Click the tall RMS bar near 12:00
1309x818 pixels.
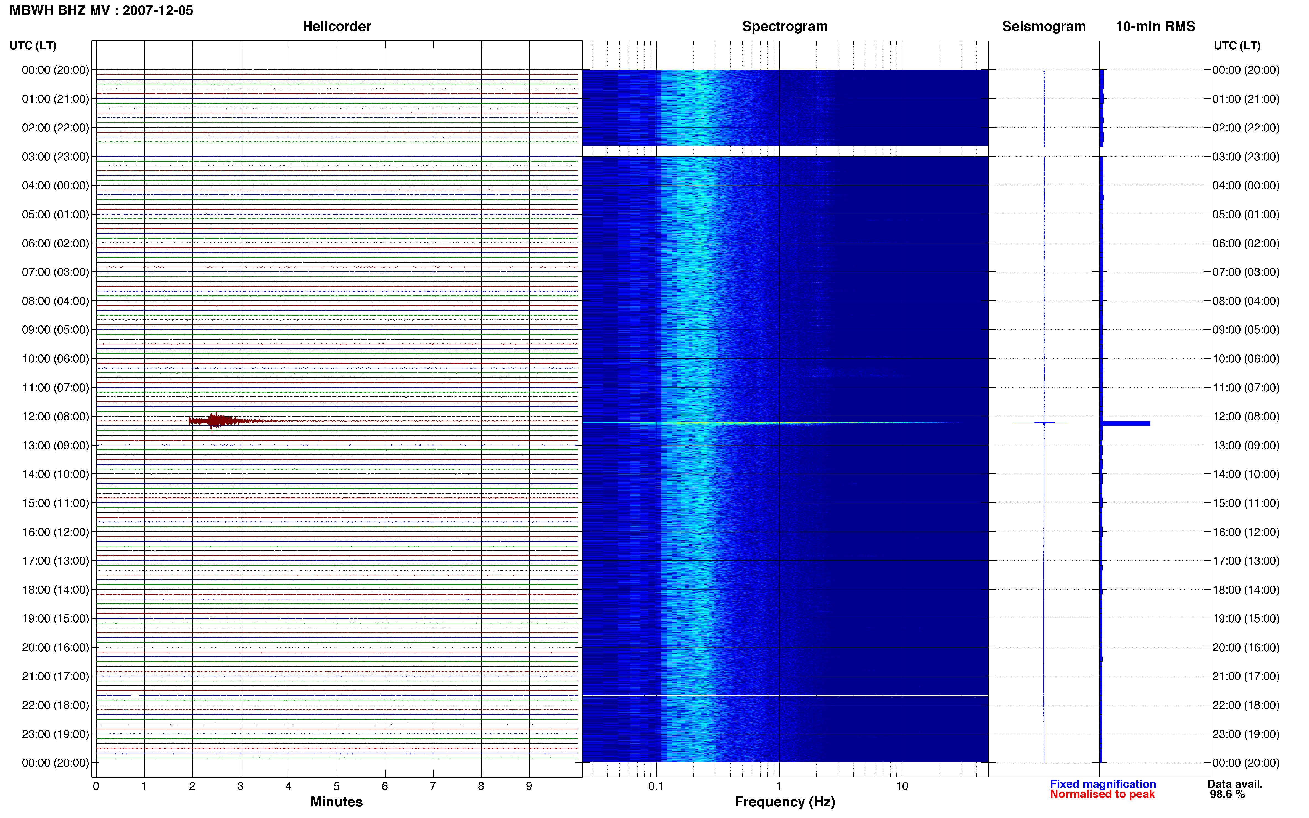point(1126,423)
